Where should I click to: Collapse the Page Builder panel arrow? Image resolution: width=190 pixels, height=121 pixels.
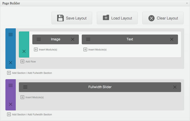187,3
